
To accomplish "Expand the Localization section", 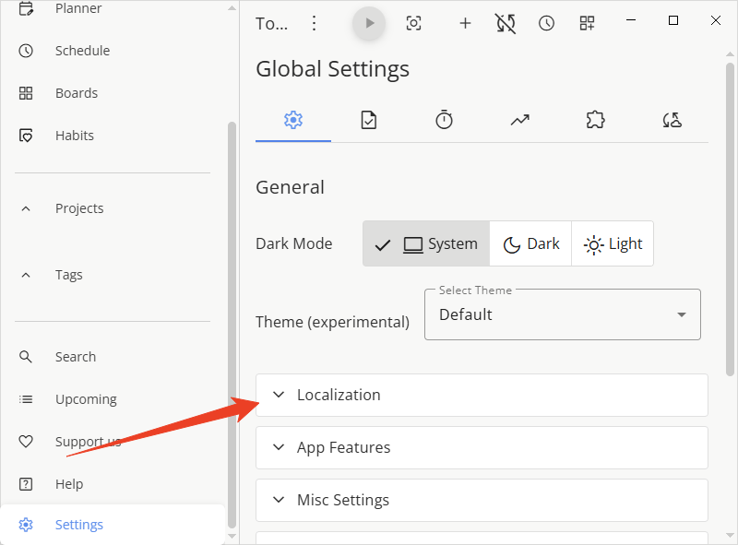I will (x=481, y=395).
